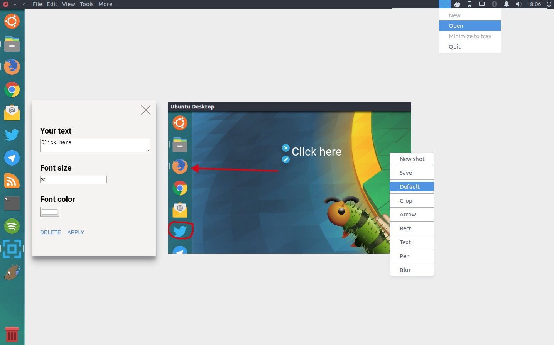The width and height of the screenshot is (554, 345).
Task: Open the ScreenCloud tray icon in top panel
Action: click(444, 4)
